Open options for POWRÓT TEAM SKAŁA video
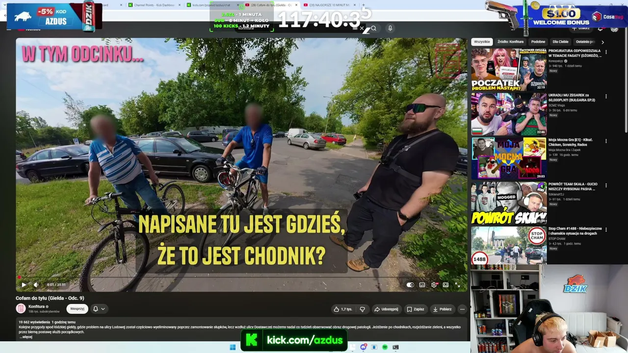628x353 pixels. (606, 186)
